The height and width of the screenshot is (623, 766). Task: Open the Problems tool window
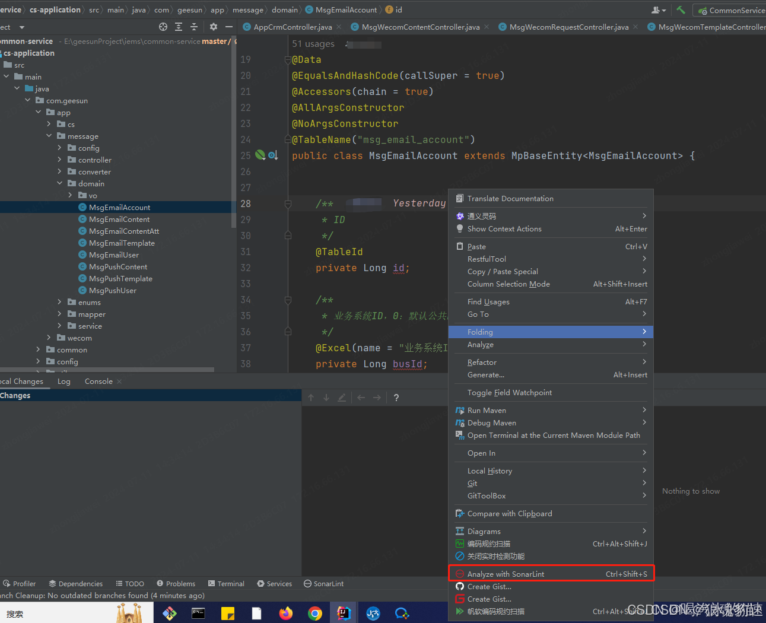[x=176, y=584]
